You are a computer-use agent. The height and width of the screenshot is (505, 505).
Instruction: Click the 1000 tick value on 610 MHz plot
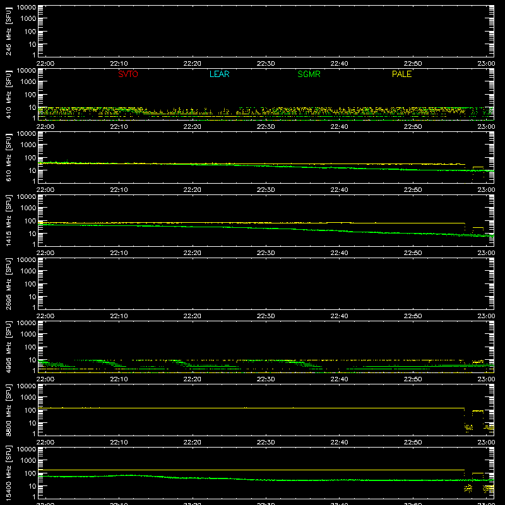[x=28, y=145]
